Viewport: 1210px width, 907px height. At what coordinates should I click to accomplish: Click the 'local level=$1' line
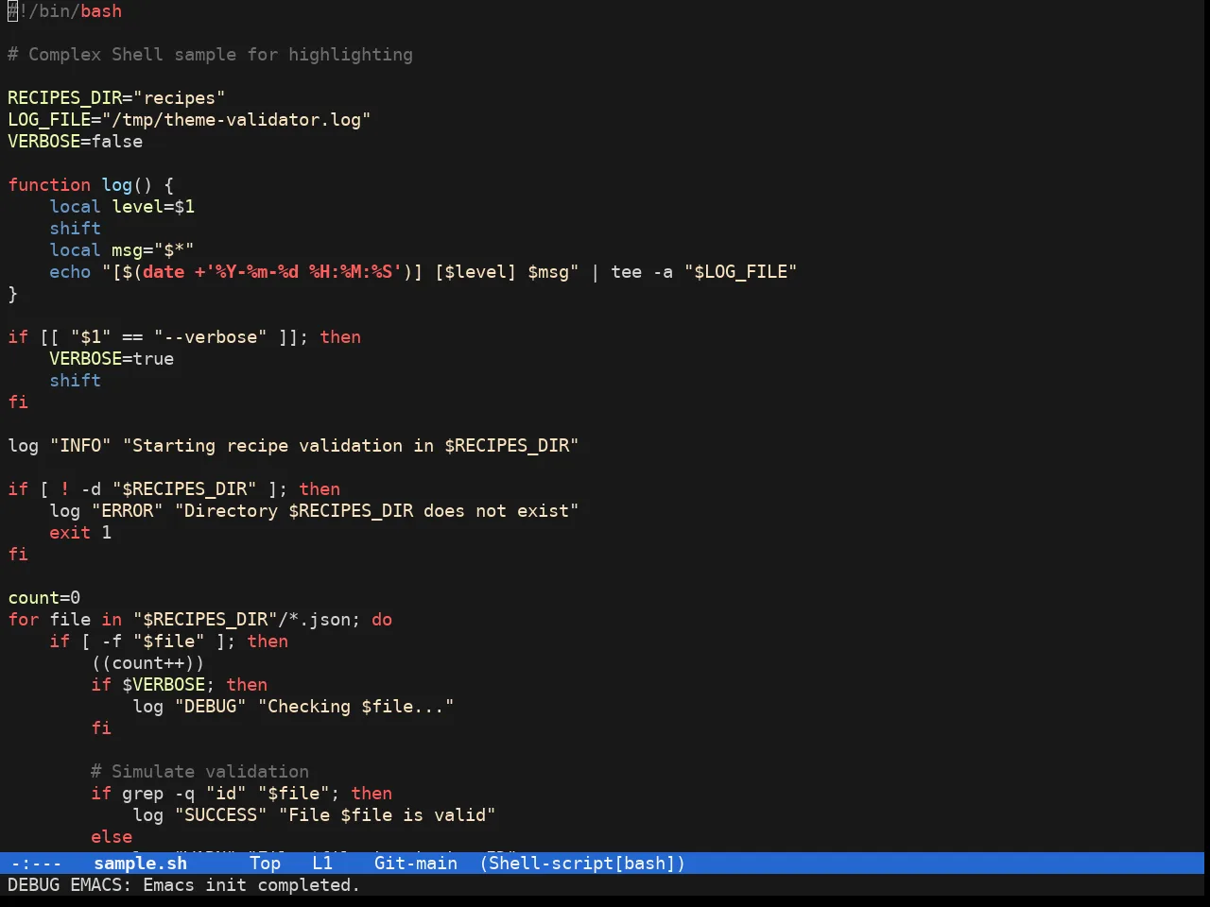tap(122, 207)
